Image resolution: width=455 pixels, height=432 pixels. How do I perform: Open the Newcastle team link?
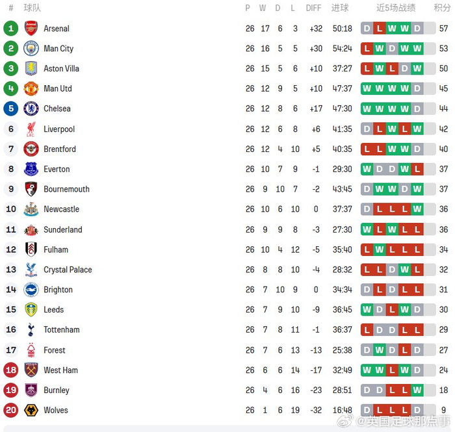pyautogui.click(x=61, y=209)
